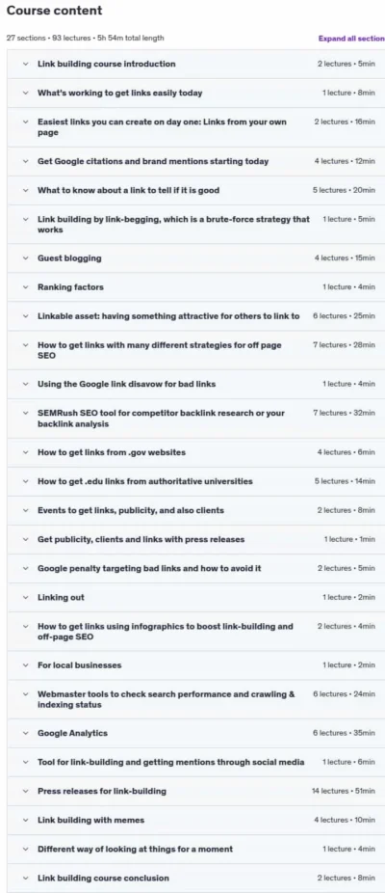Expand the For local businesses section
385x893 pixels.
(195, 665)
